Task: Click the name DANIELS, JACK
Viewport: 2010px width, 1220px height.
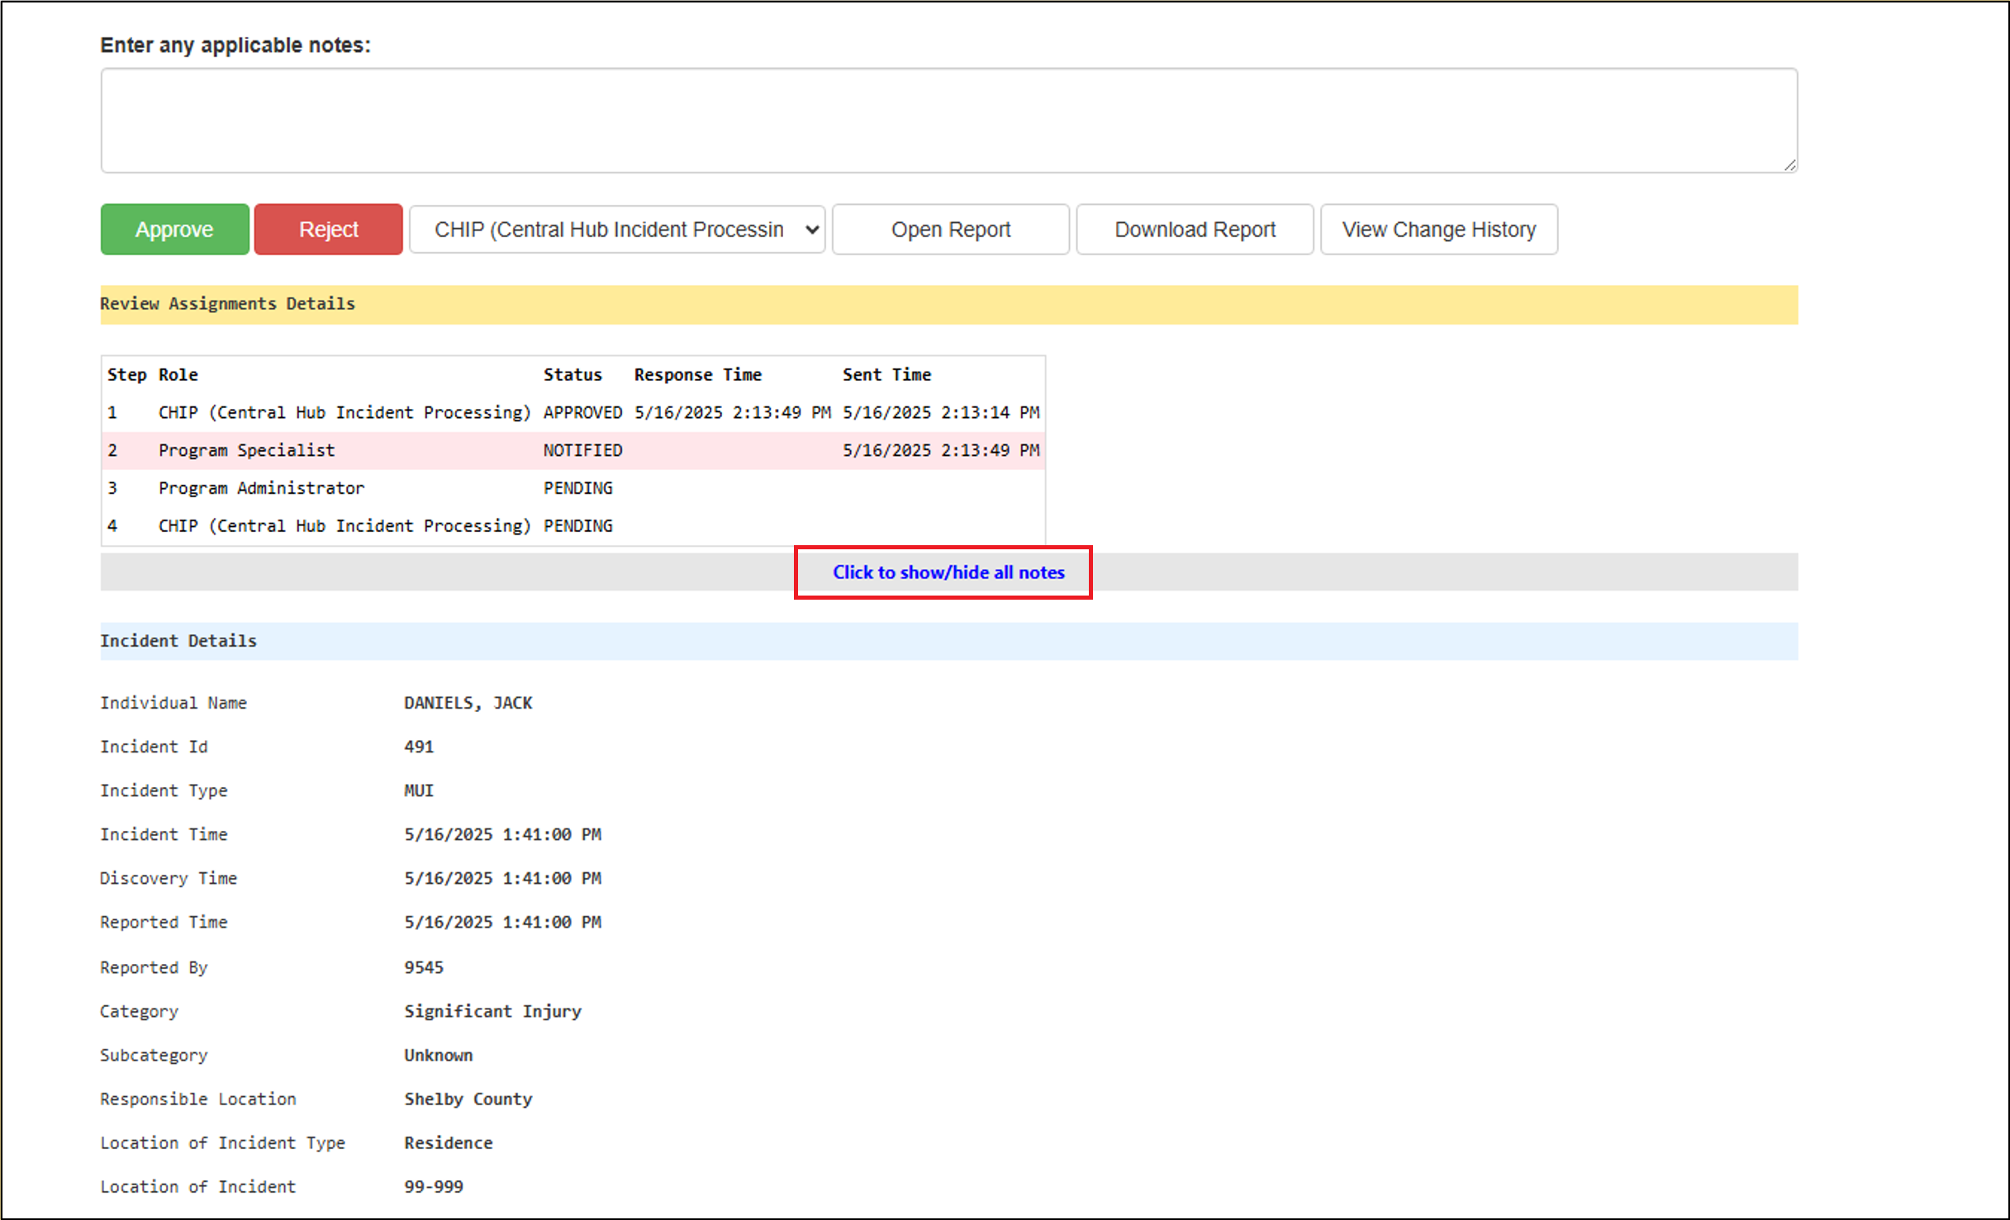Action: coord(468,703)
